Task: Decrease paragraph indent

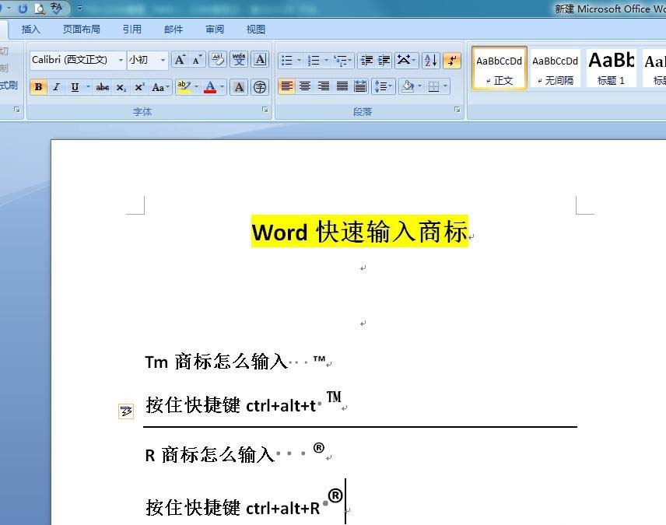Action: 366,61
